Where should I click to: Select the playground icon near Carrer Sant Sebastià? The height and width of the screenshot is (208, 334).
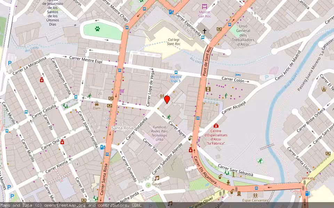227,173
